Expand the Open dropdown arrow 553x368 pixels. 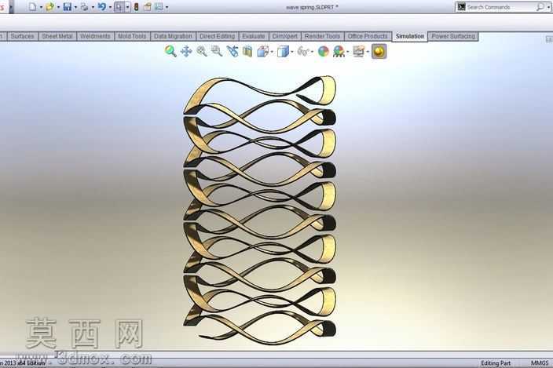[58, 7]
